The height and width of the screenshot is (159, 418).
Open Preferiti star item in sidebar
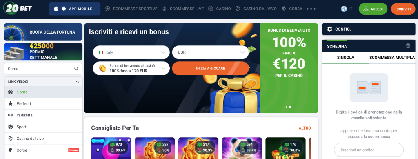(43, 103)
